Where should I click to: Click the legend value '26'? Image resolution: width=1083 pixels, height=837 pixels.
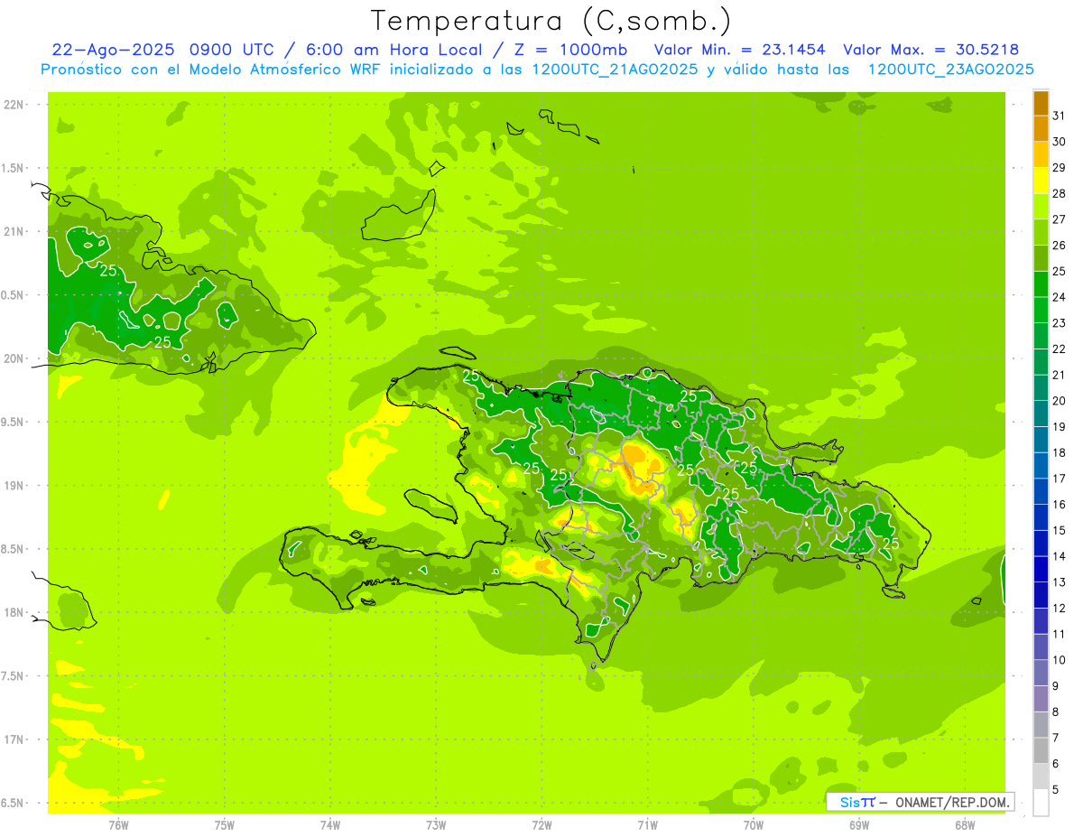(x=1060, y=246)
